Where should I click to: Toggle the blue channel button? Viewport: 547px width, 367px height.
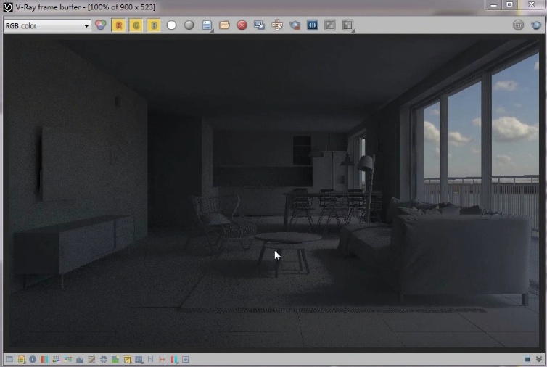[x=154, y=25]
